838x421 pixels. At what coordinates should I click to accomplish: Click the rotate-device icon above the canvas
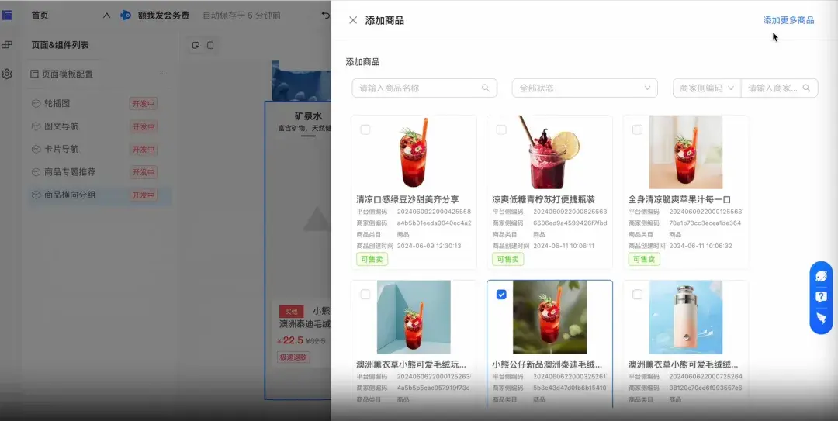[196, 45]
